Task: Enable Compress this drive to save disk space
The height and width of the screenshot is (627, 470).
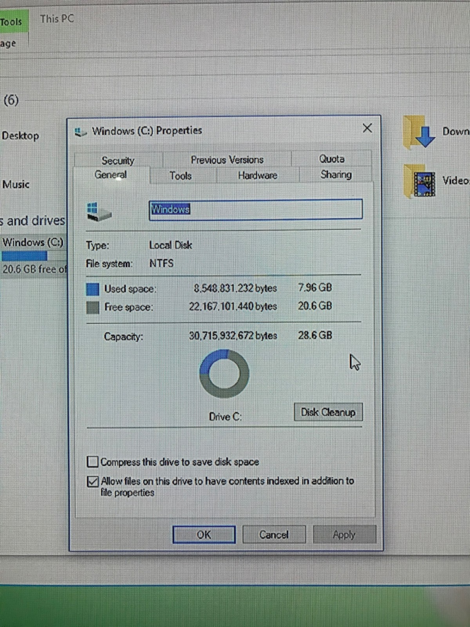Action: pyautogui.click(x=92, y=462)
